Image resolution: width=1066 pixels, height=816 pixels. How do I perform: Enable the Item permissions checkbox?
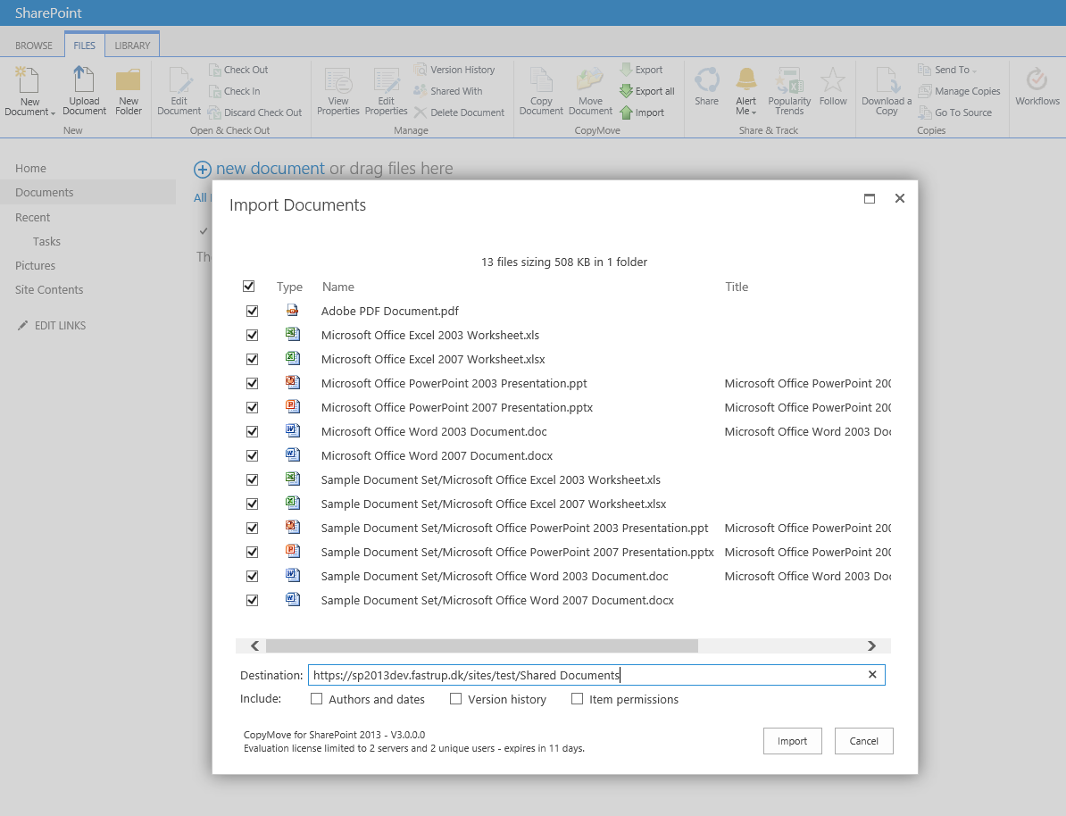point(577,699)
